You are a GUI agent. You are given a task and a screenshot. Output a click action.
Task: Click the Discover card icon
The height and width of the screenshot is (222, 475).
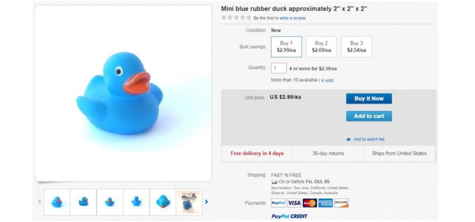(341, 203)
